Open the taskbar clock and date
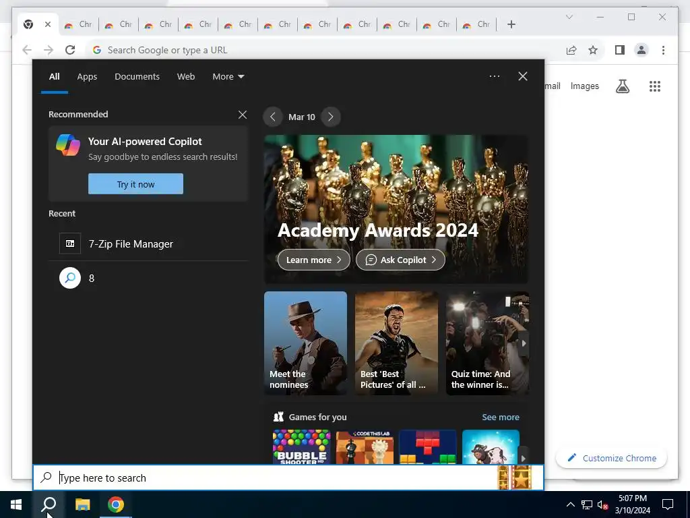Viewport: 690px width, 518px height. (x=632, y=505)
